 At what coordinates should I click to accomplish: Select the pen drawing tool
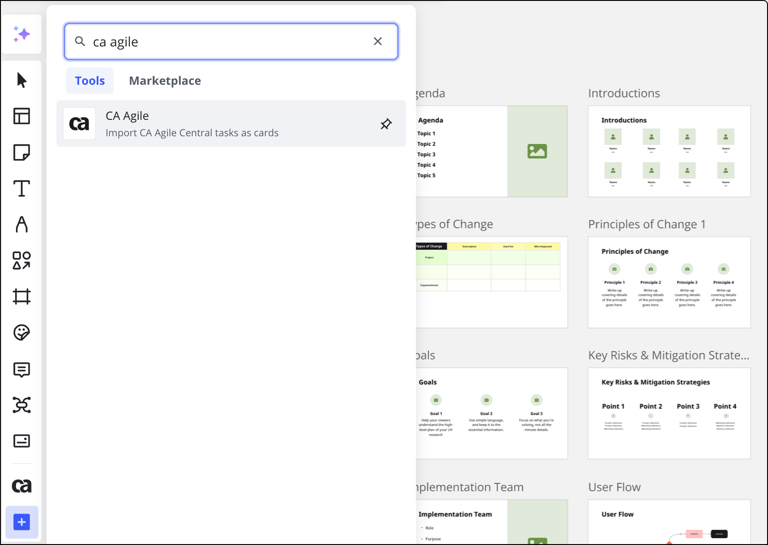click(21, 224)
